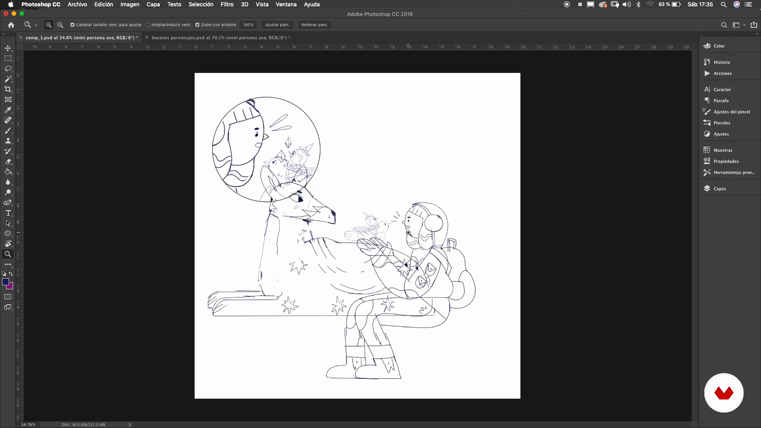This screenshot has width=761, height=428.
Task: Select the Path Selection tool
Action: (8, 223)
